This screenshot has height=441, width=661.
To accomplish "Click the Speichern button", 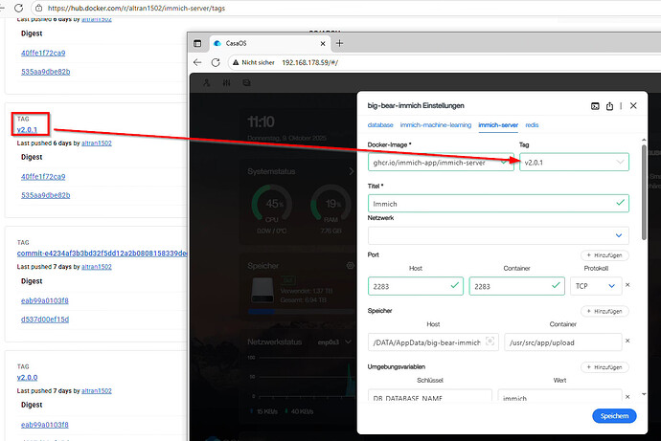I will [x=613, y=416].
